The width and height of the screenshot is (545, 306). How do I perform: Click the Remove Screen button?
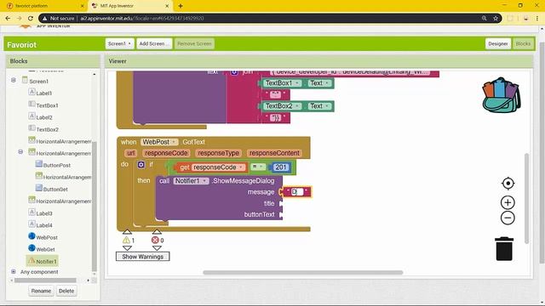coord(194,43)
